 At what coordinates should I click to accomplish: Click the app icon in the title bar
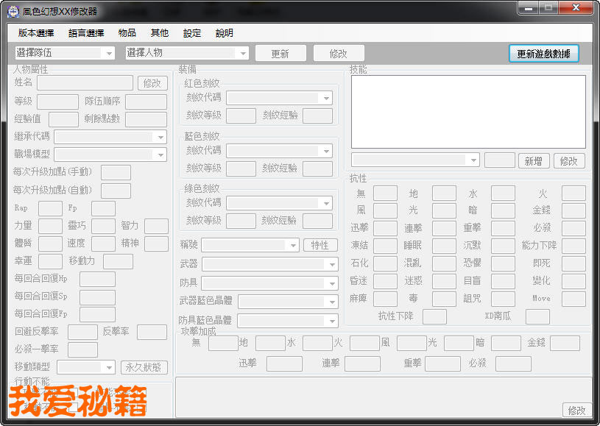(x=13, y=11)
